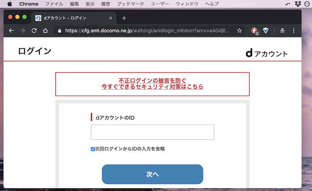Viewport: 312px width, 191px height.
Task: Open the ブックマーク menu
Action: point(129,4)
